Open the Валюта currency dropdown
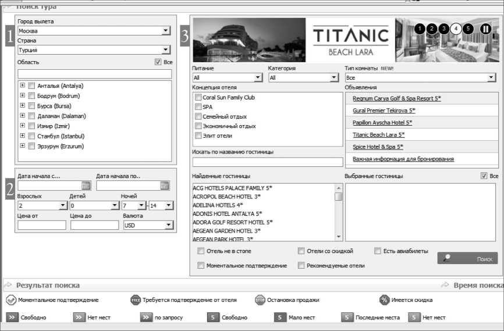Viewport: 504px width, 331px height. (169, 225)
